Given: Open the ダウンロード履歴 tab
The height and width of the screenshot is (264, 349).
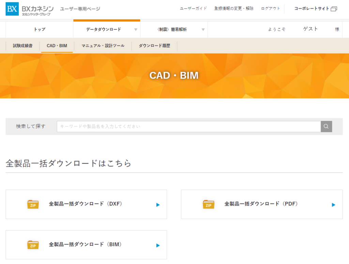Looking at the screenshot, I should 155,45.
